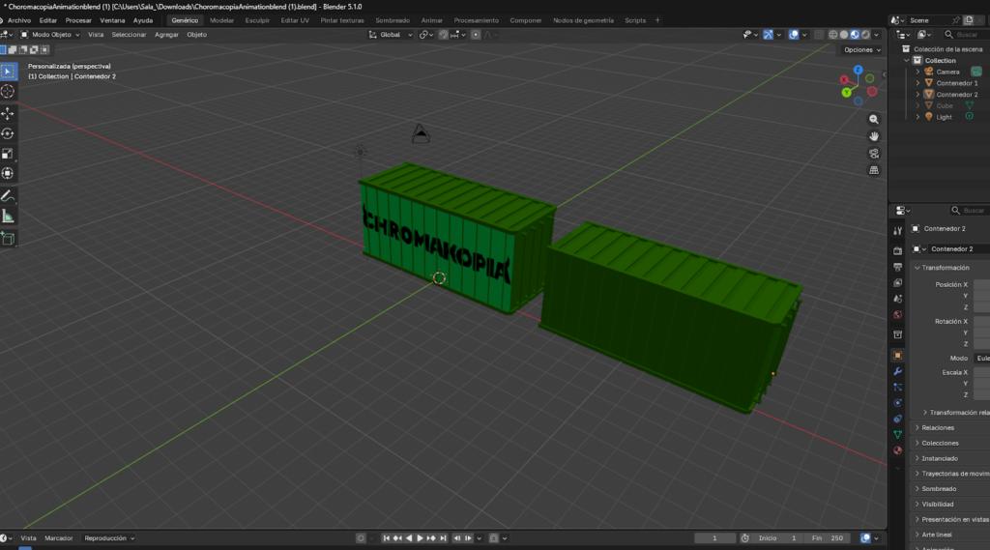Click the Fin 250 end frame field
The width and height of the screenshot is (990, 550).
[x=828, y=538]
